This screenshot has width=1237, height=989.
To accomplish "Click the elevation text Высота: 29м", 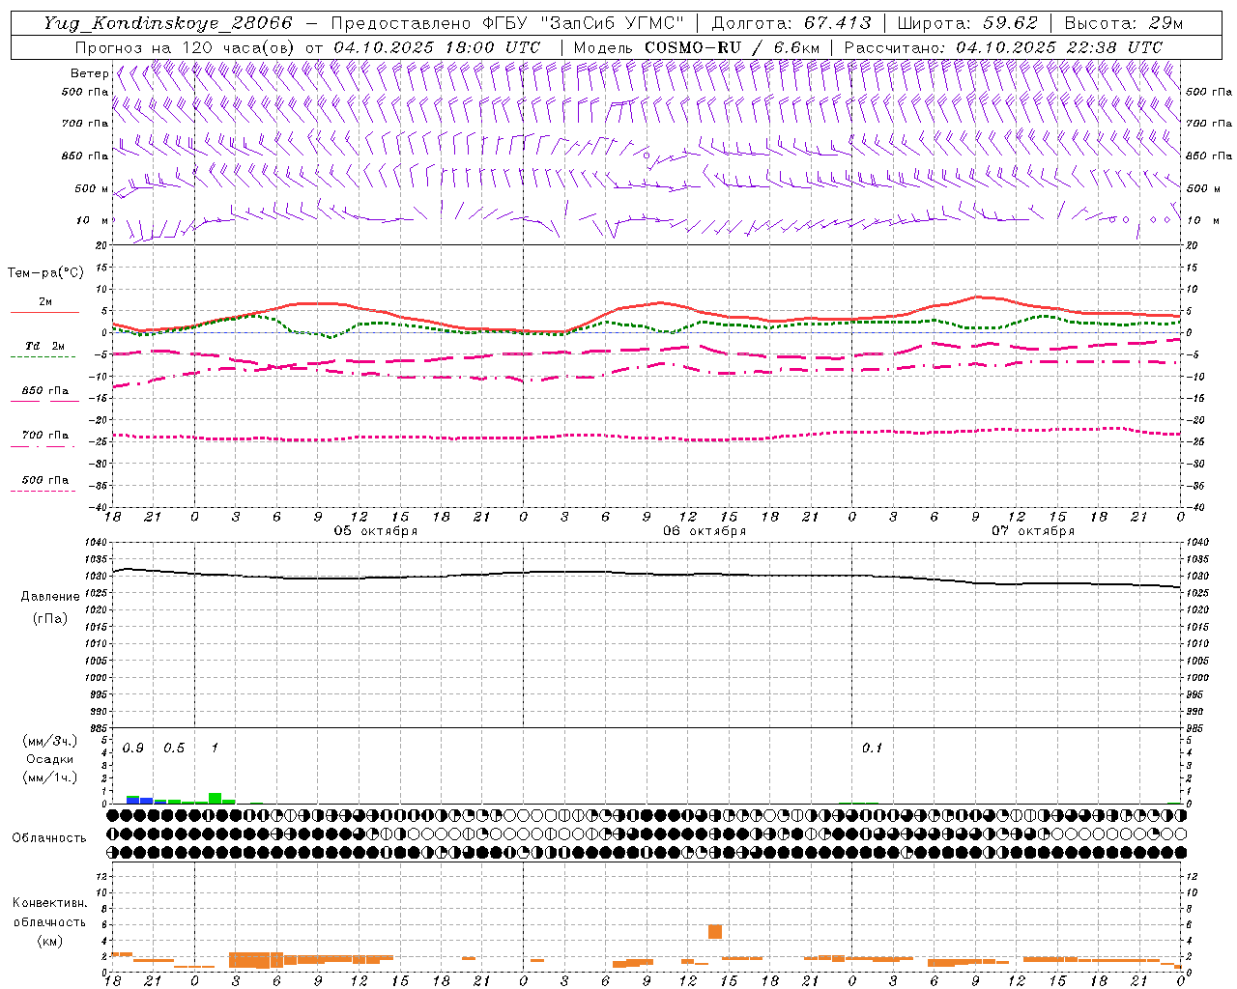I will pos(1124,23).
